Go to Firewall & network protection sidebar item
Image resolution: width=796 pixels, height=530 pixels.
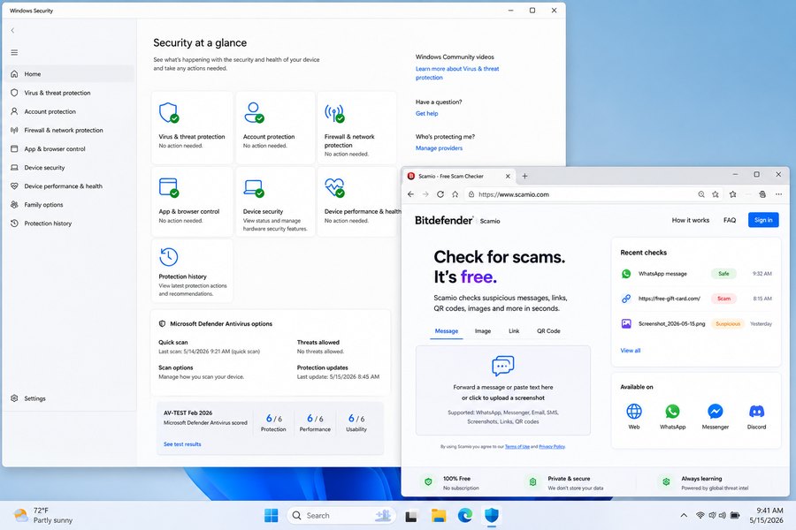tap(69, 131)
